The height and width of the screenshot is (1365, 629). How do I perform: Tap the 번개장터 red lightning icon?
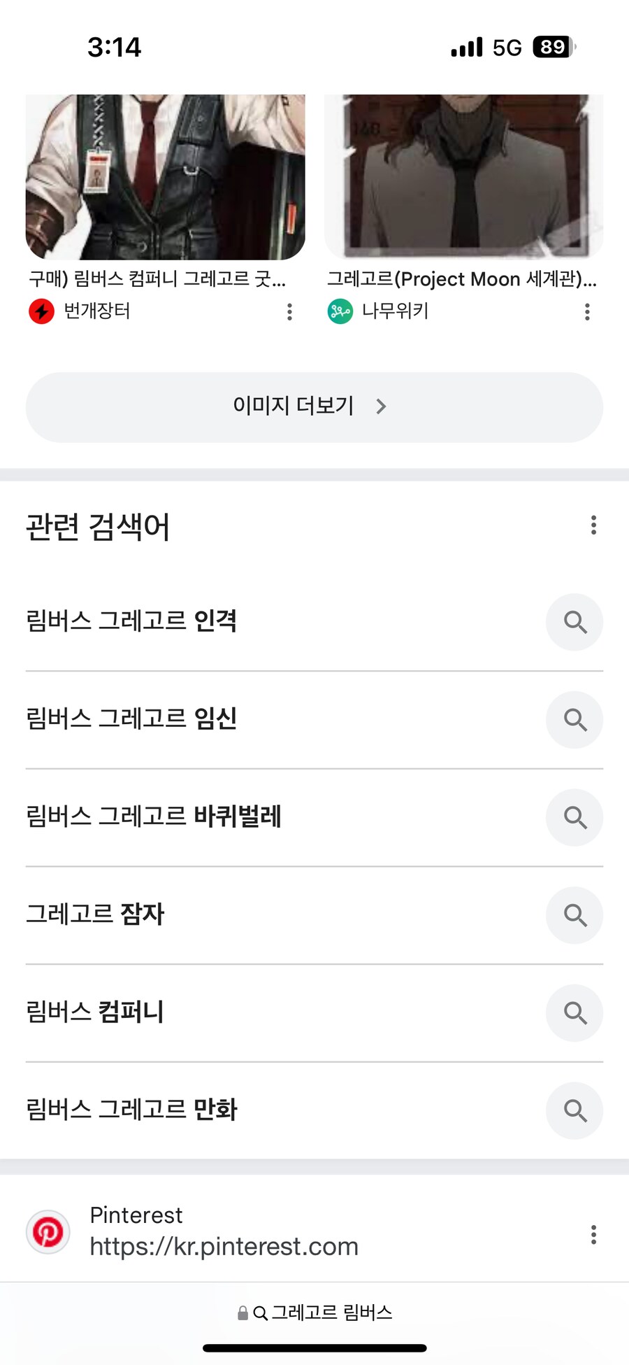point(42,311)
